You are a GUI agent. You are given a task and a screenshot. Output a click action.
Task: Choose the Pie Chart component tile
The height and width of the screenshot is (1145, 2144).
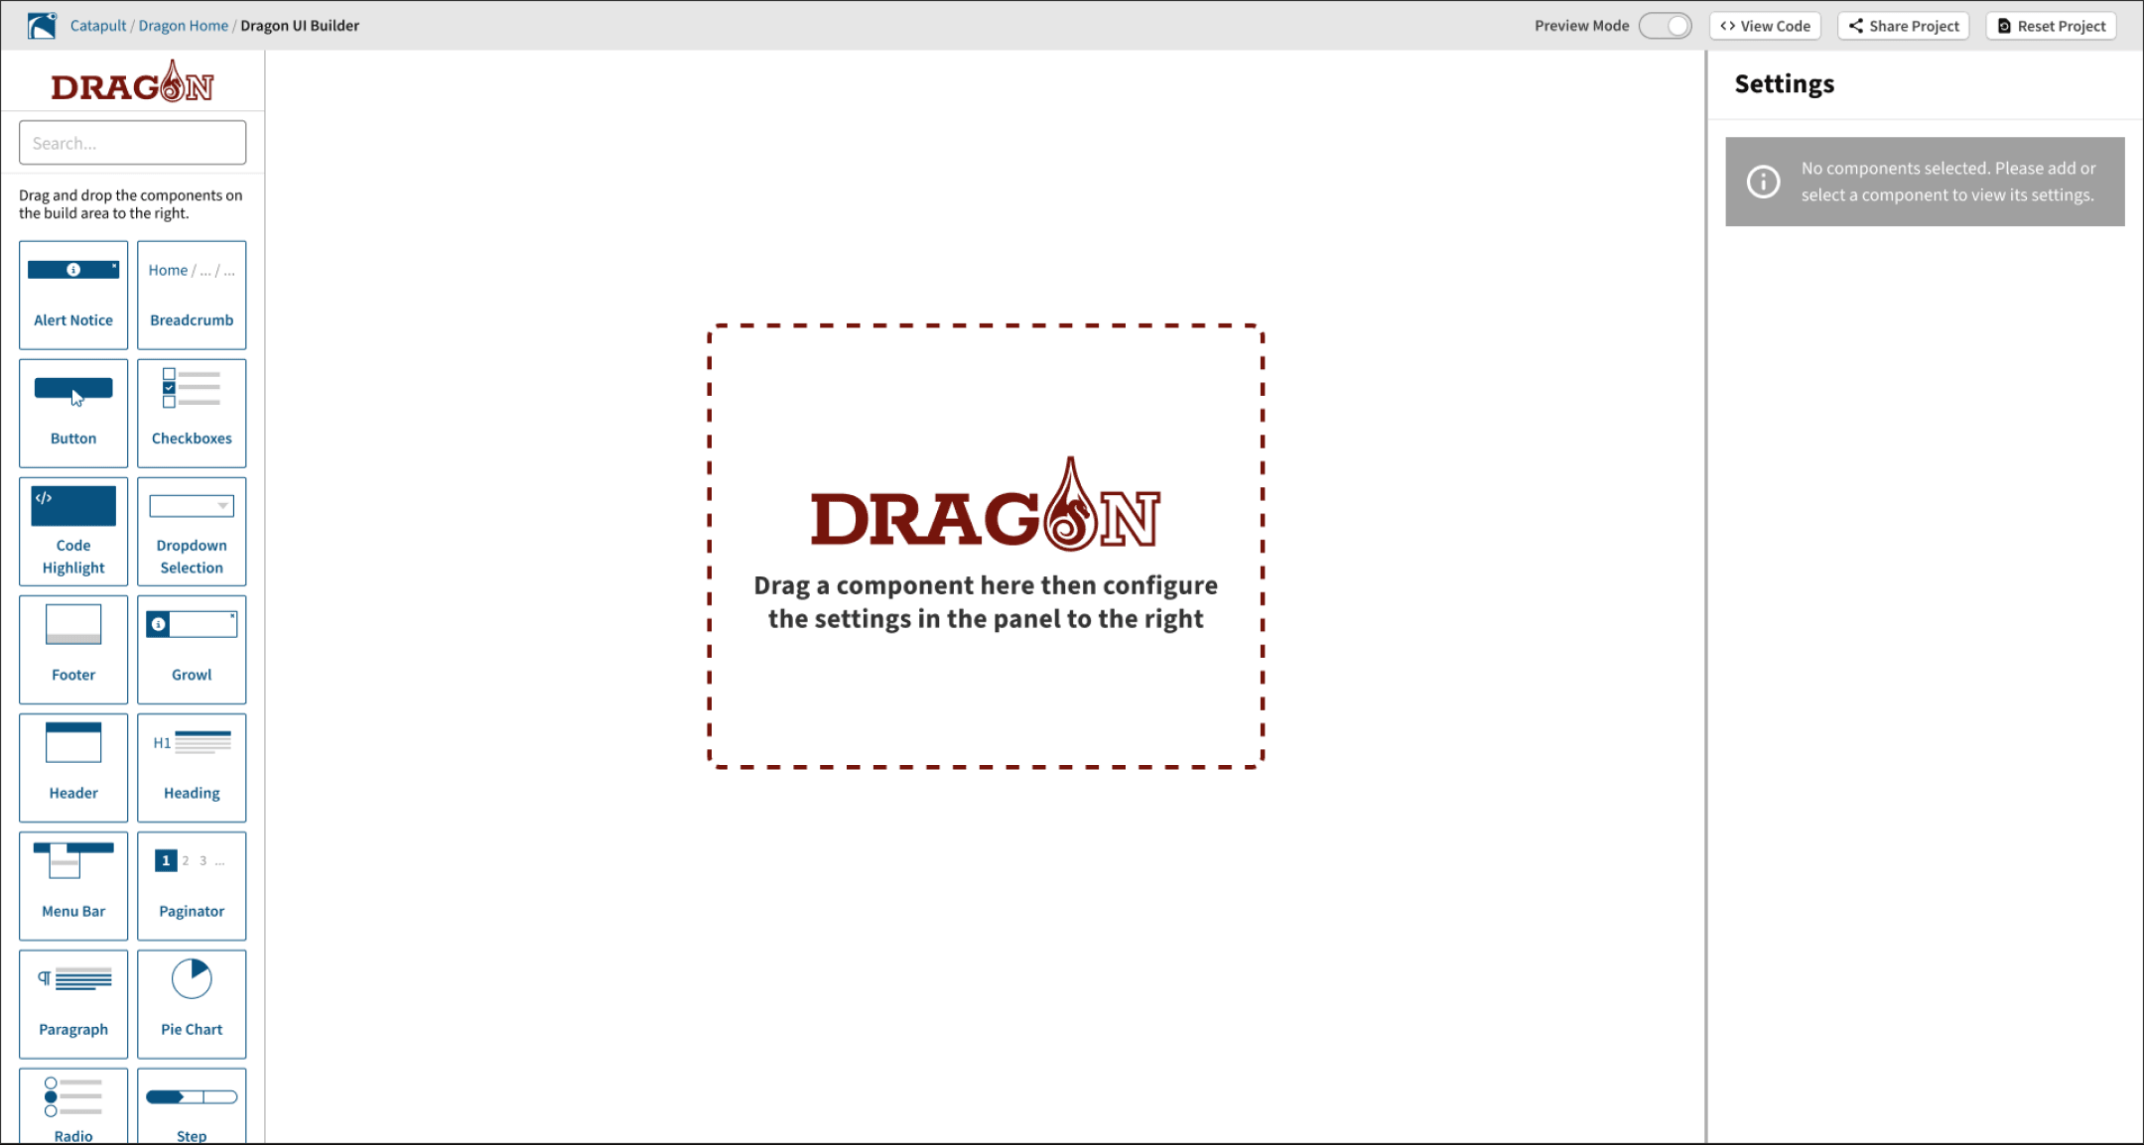(x=192, y=1003)
